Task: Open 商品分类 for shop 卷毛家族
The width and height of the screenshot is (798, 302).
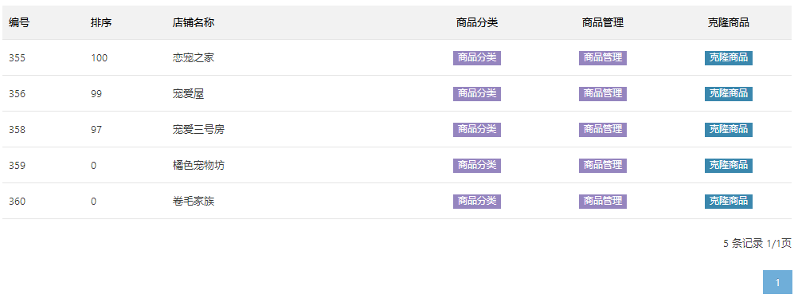Action: [x=477, y=201]
